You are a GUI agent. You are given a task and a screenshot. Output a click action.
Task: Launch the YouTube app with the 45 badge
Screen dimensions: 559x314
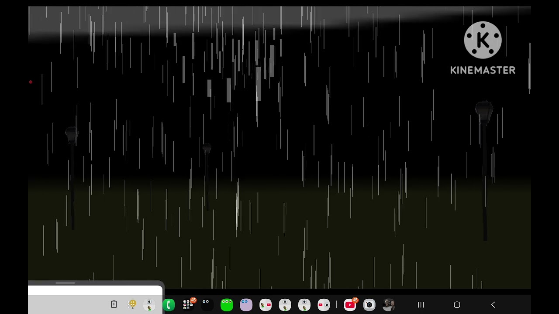point(350,304)
